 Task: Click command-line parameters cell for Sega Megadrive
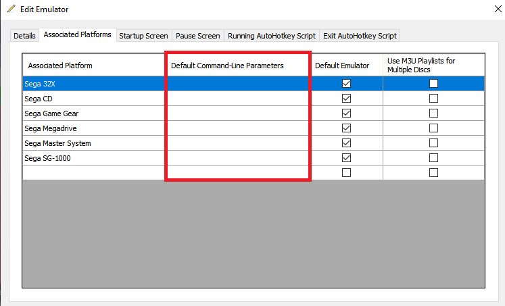pos(239,128)
